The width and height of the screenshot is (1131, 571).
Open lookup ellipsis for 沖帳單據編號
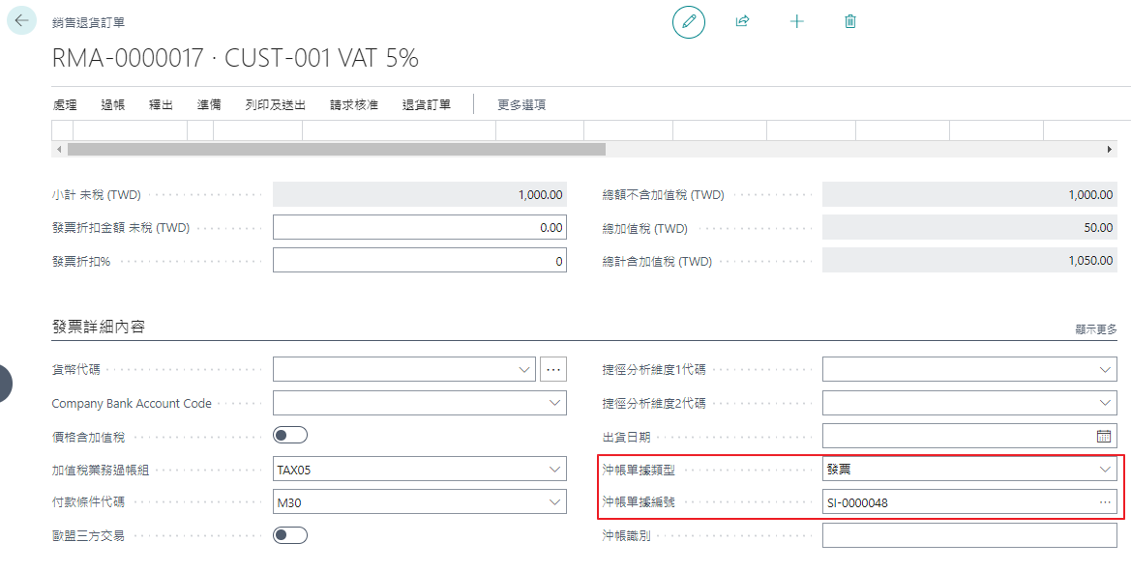pyautogui.click(x=1105, y=501)
